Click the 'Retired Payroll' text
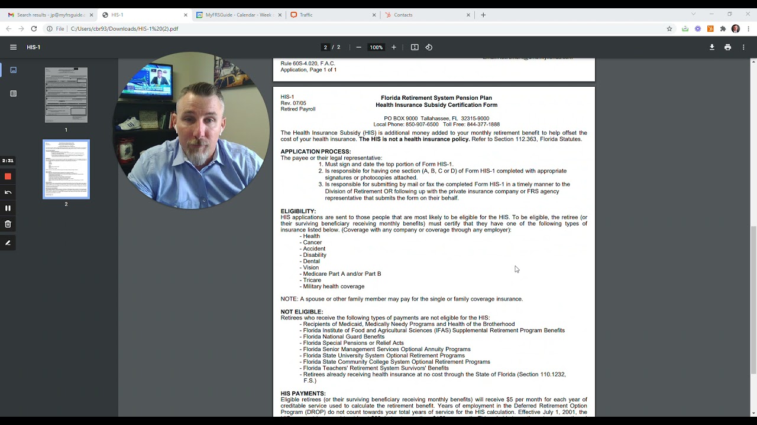 pyautogui.click(x=298, y=109)
